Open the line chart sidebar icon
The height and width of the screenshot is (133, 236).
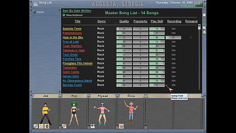click(204, 28)
